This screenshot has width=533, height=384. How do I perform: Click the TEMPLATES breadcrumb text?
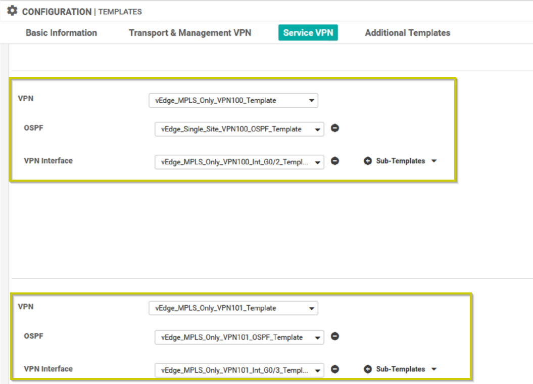[120, 12]
